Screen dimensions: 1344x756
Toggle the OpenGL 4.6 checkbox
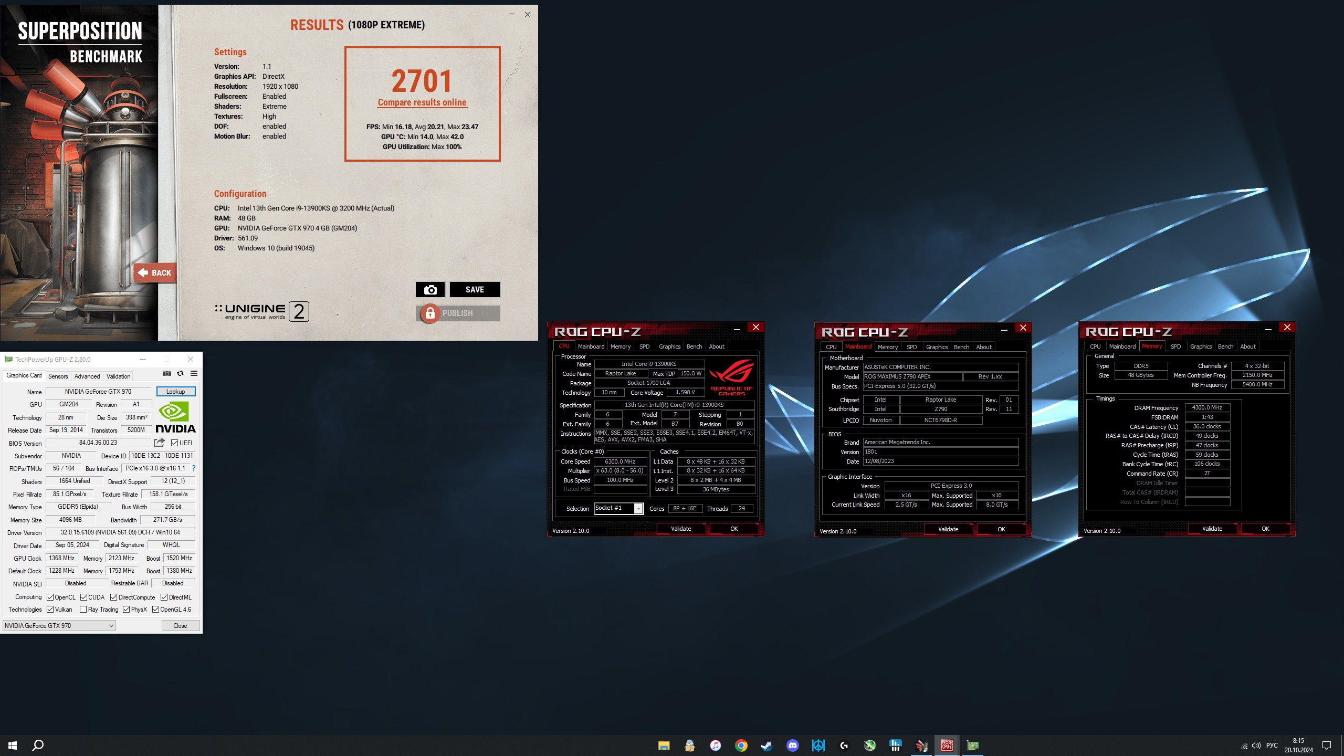pyautogui.click(x=155, y=610)
